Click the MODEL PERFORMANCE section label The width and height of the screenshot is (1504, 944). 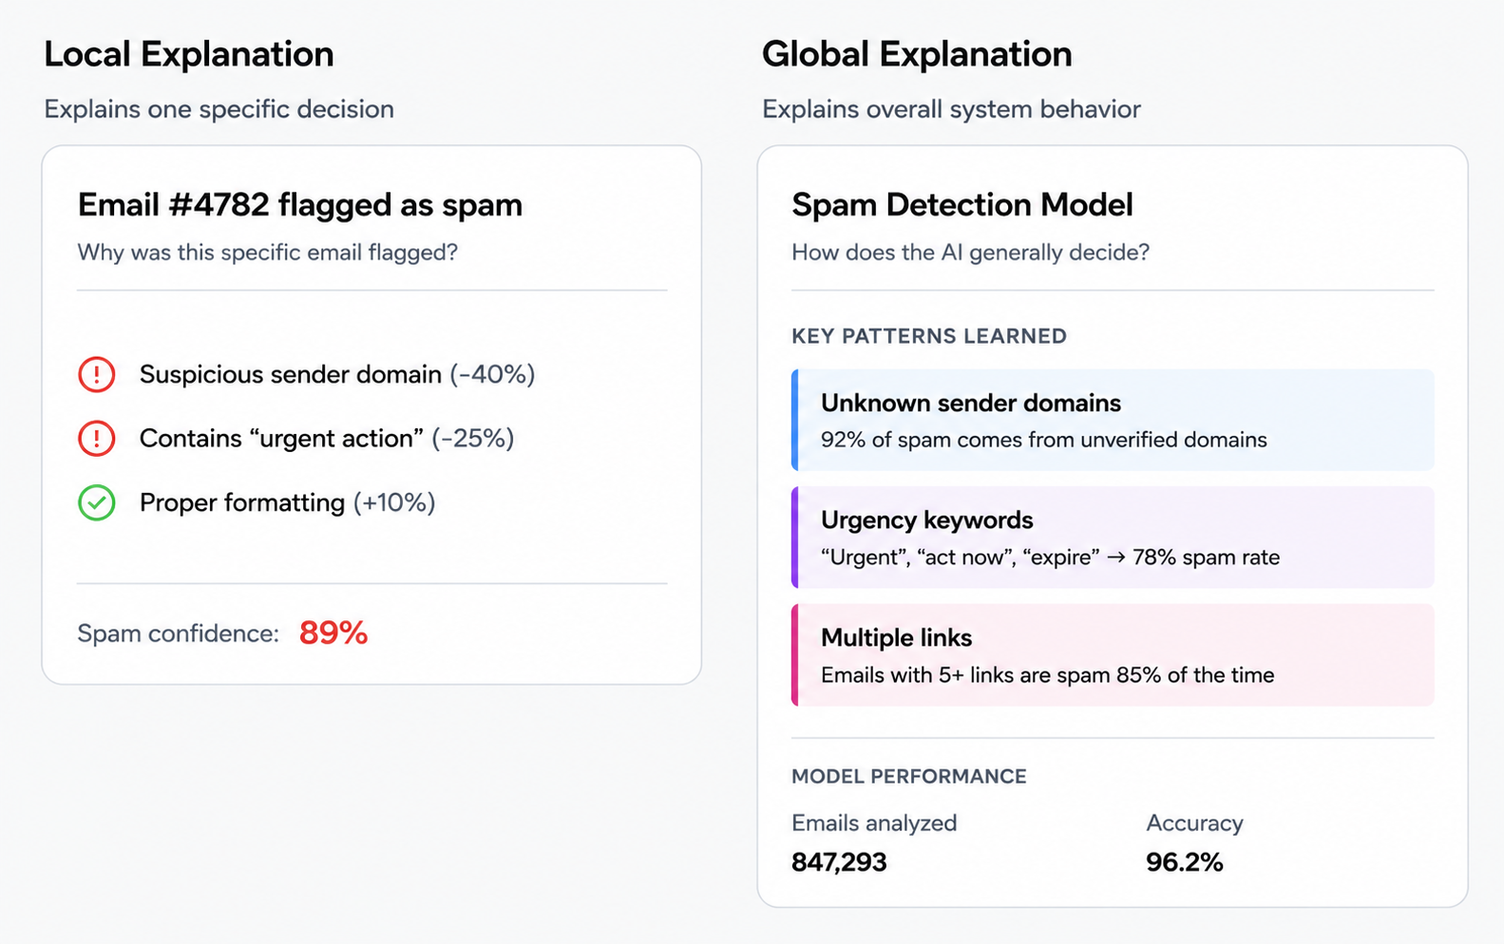click(909, 777)
